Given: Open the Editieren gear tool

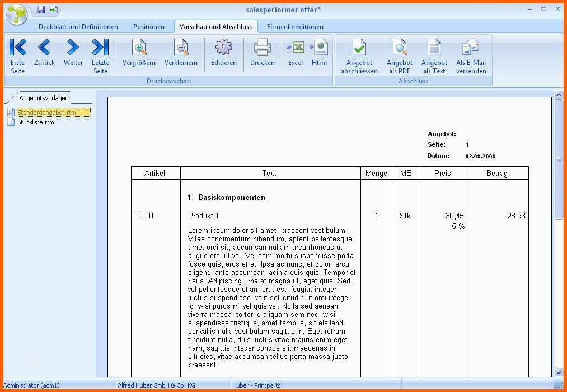Looking at the screenshot, I should coord(224,53).
